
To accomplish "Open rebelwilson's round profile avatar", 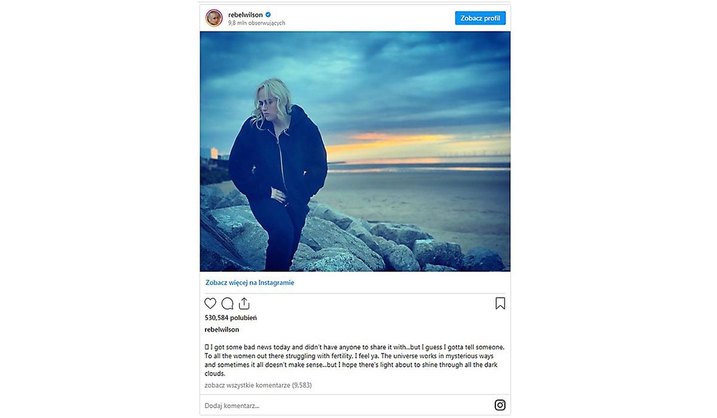I will pyautogui.click(x=214, y=18).
